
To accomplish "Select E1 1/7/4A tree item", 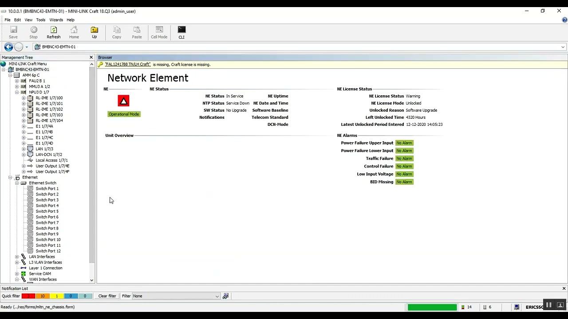I will [44, 126].
